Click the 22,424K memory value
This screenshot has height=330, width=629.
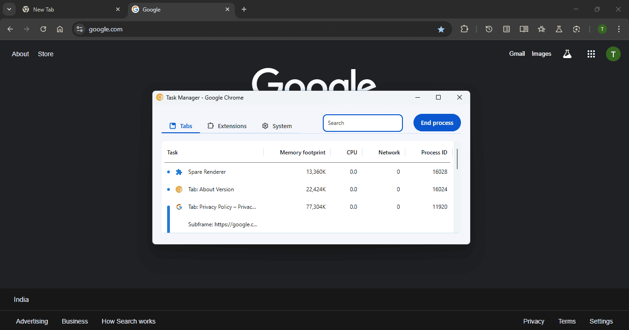[x=316, y=189]
